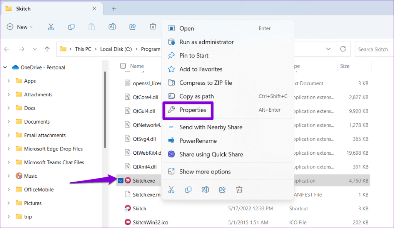Click the OneDrive cloud icon in the sidebar
Image resolution: width=394 pixels, height=228 pixels.
(x=15, y=67)
